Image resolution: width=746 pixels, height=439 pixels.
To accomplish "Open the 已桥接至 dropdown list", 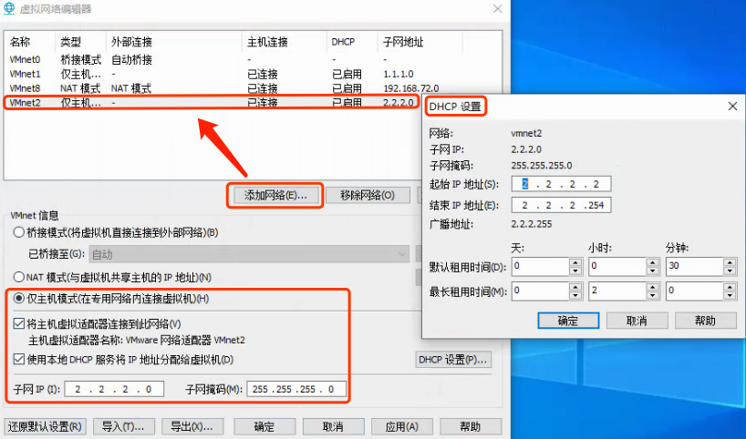I will click(248, 254).
